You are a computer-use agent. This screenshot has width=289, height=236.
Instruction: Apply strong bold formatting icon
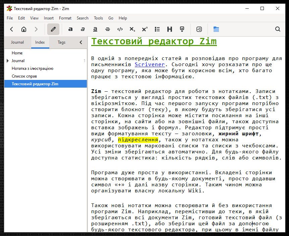(x=70, y=29)
